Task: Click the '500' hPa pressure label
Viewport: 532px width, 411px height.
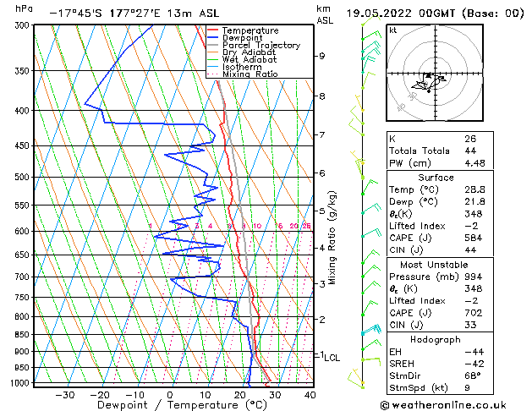Action: tap(24, 177)
